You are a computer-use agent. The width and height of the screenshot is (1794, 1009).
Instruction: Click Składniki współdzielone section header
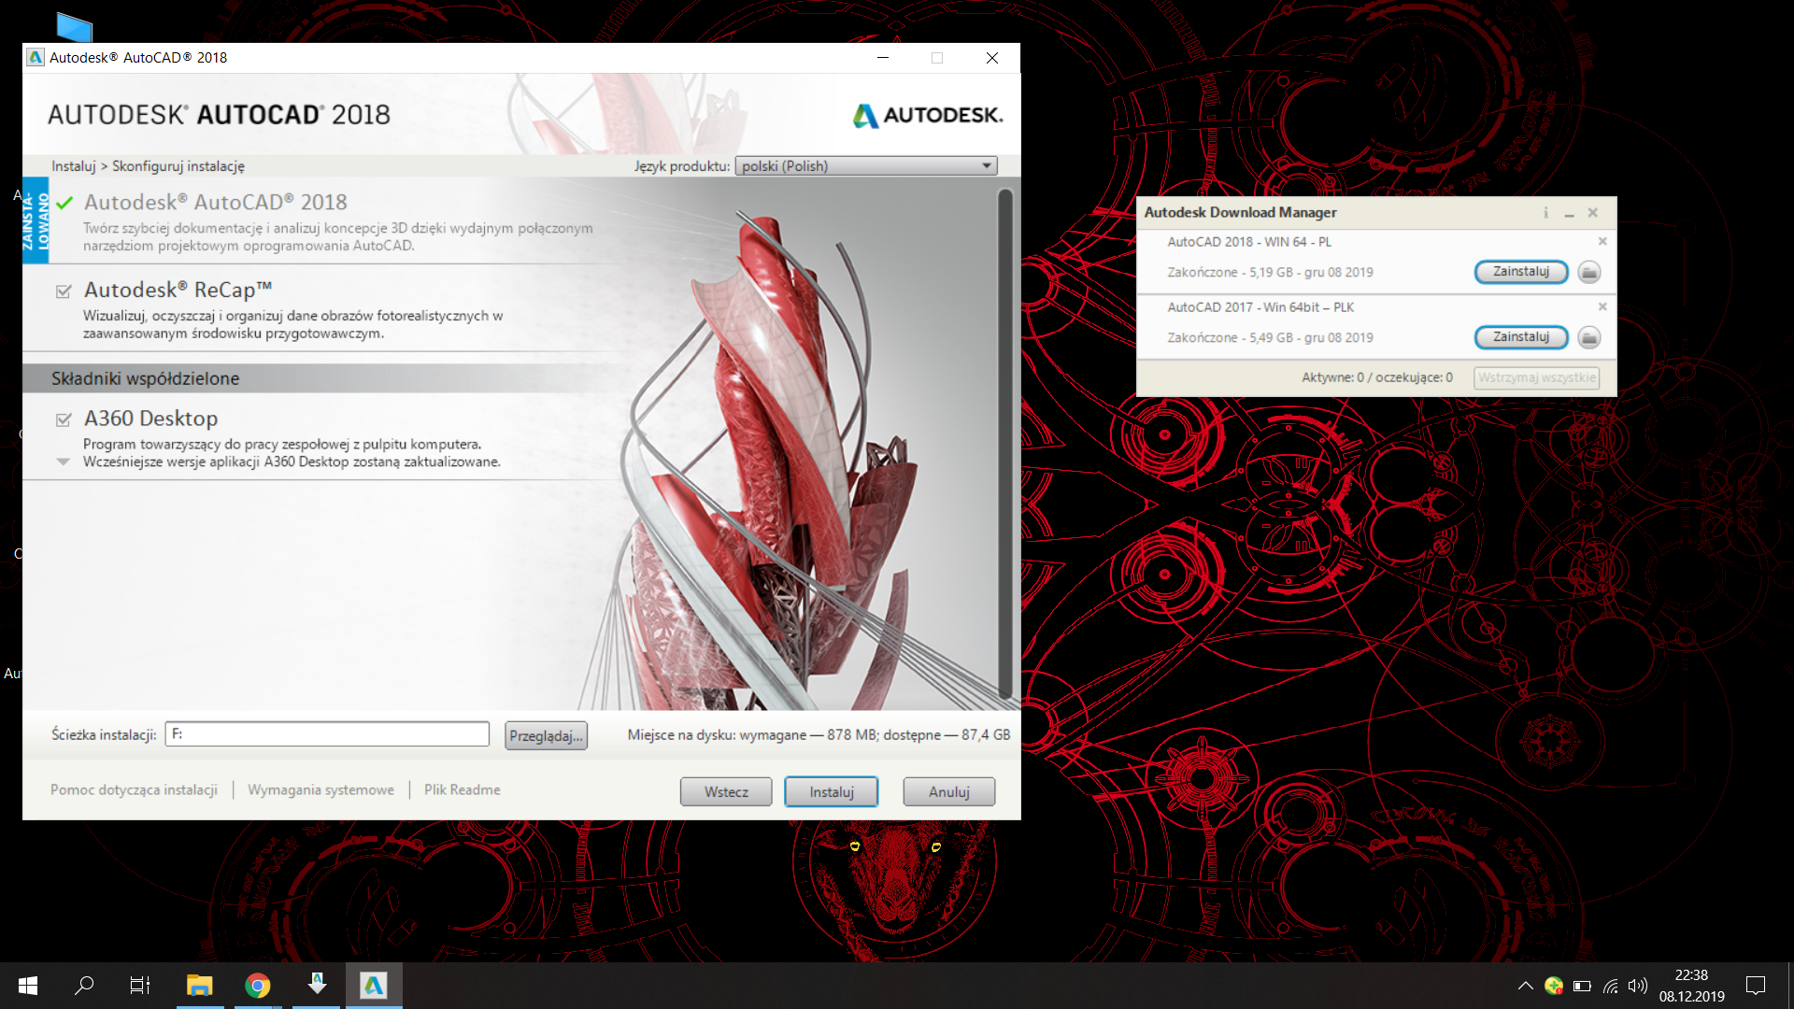[146, 378]
